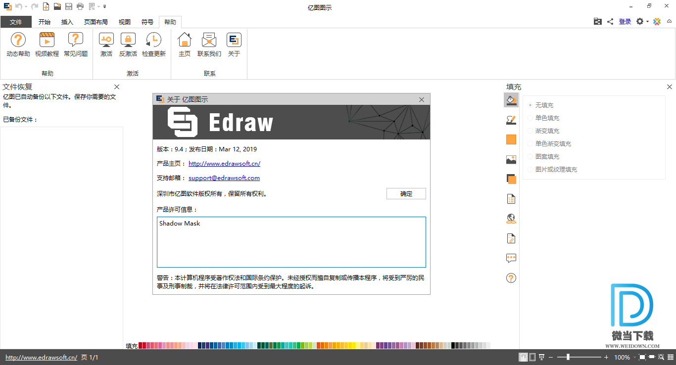This screenshot has height=365, width=676.
Task: Click the 确定 button in About dialog
Action: pyautogui.click(x=406, y=193)
